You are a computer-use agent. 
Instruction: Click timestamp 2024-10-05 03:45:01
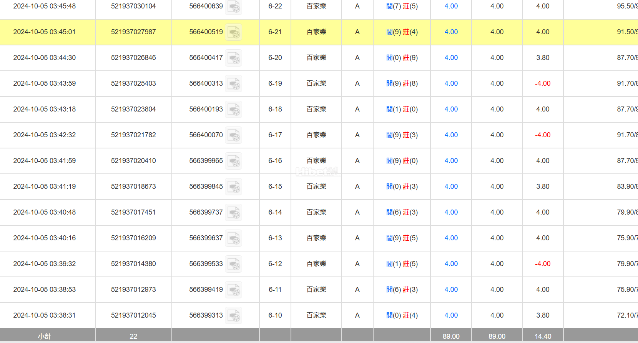45,32
